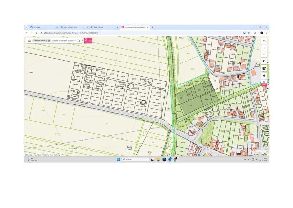
Task: Open a new browser tab
Action: (152, 27)
